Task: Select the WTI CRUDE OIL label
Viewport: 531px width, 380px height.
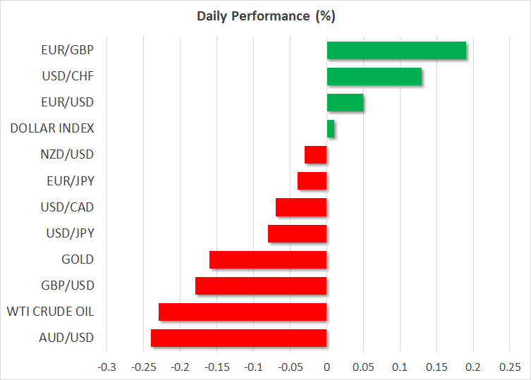Action: point(50,312)
